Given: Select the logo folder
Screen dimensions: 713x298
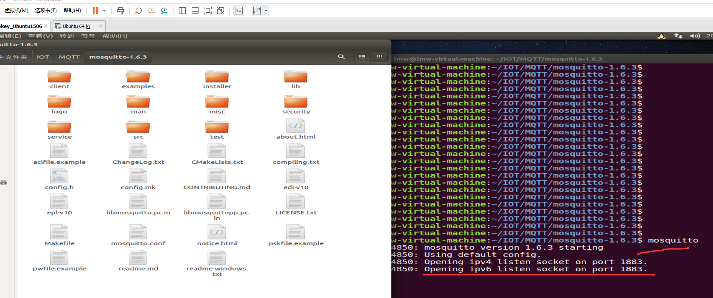Looking at the screenshot, I should [x=59, y=105].
